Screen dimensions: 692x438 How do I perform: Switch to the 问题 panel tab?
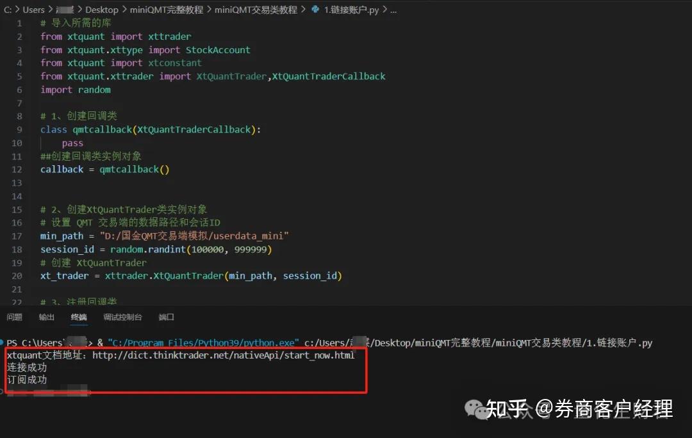click(14, 317)
